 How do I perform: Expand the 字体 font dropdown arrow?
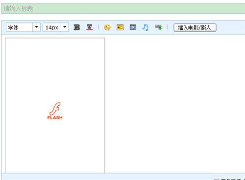36,27
